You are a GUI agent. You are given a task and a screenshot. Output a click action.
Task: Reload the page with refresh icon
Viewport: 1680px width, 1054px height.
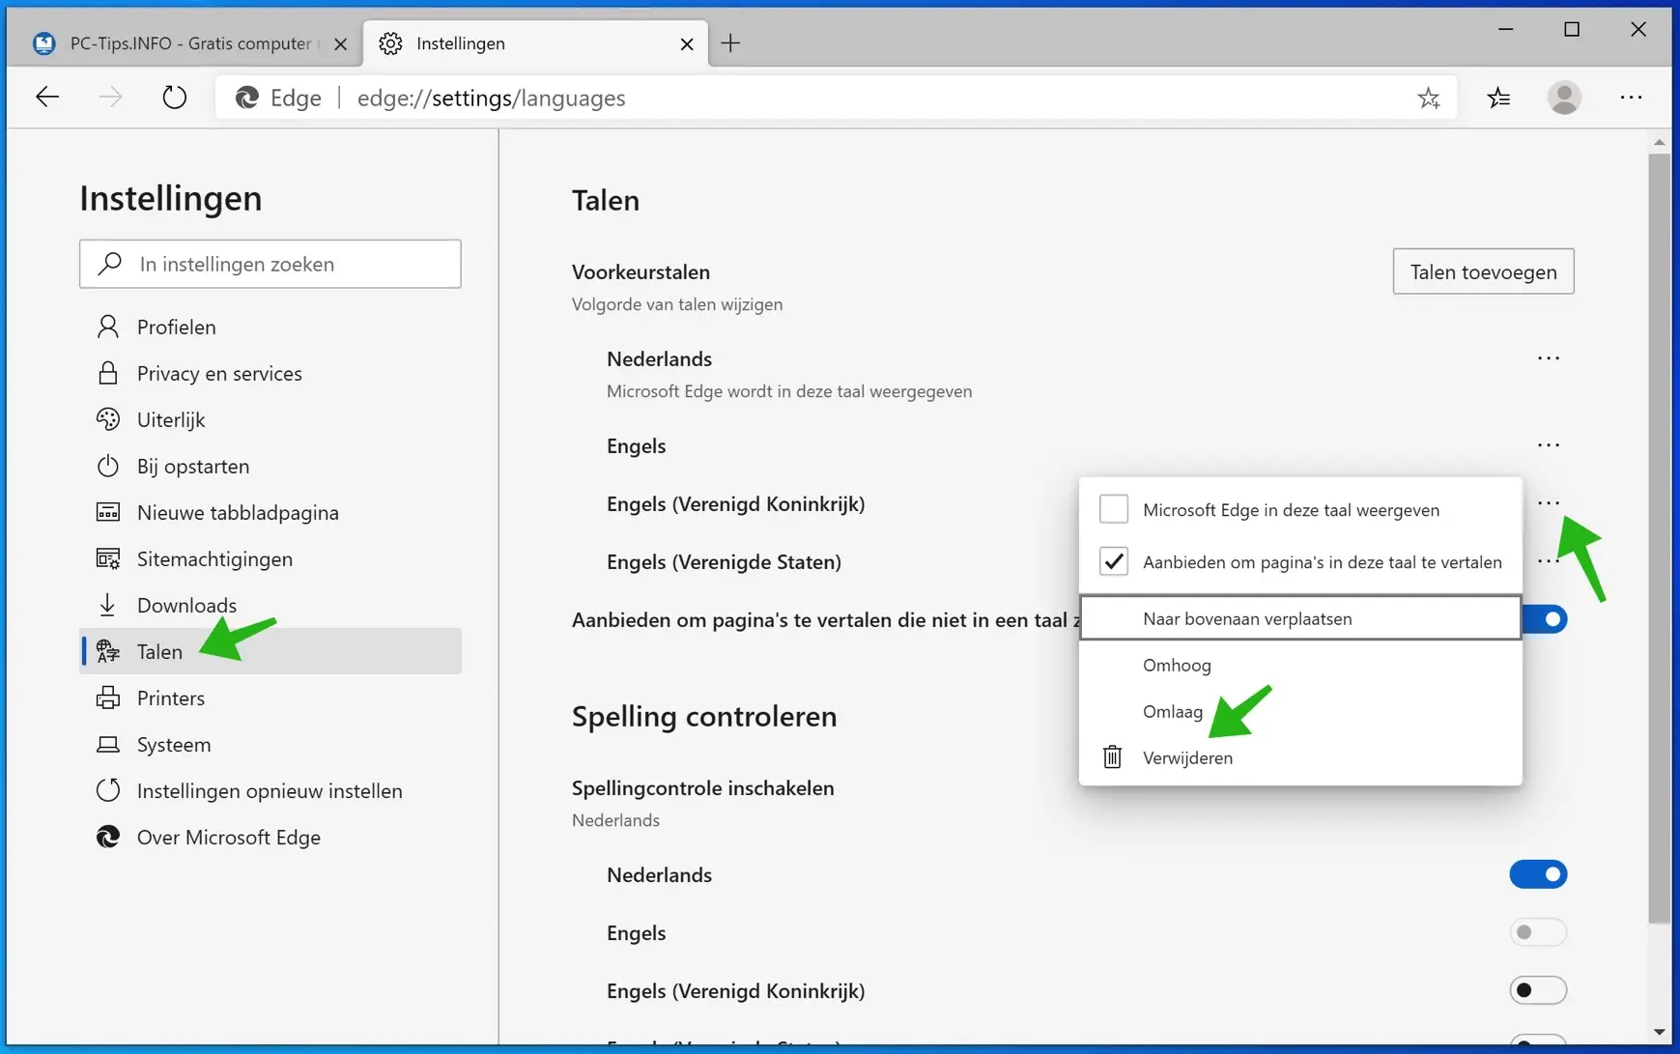click(x=174, y=98)
